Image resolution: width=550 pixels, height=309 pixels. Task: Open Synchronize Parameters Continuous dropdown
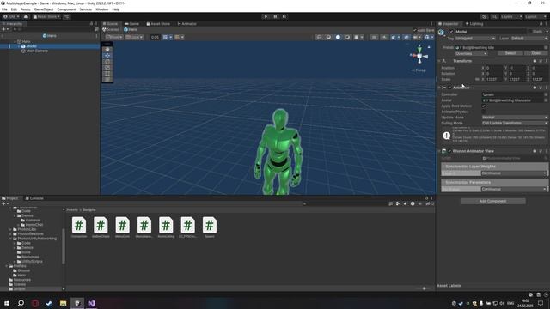(x=514, y=189)
